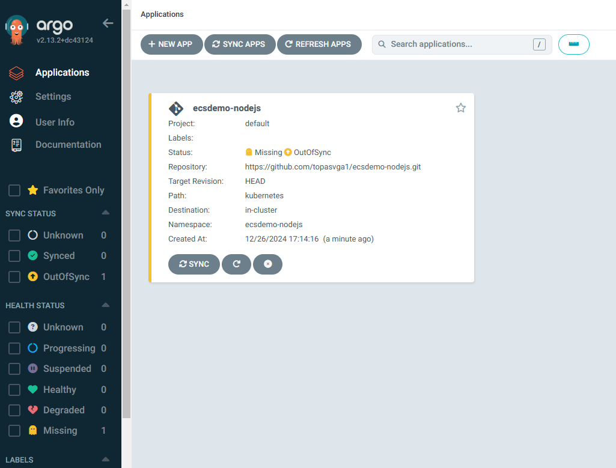Open the ecsdemo-nodejs application title
This screenshot has height=468, width=616.
227,108
